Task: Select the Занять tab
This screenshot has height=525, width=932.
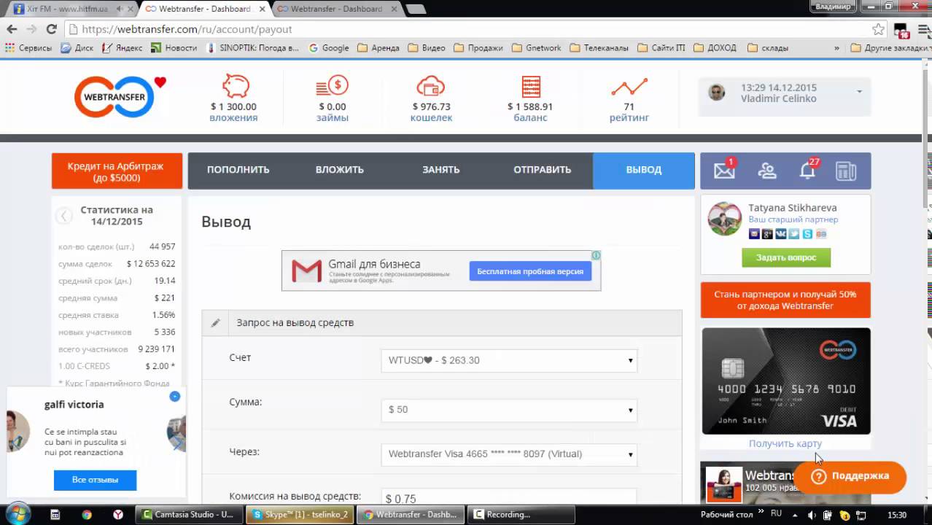Action: pos(440,170)
